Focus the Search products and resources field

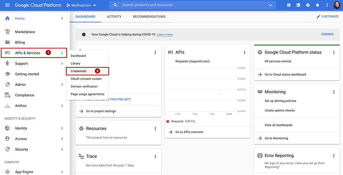(192, 5)
